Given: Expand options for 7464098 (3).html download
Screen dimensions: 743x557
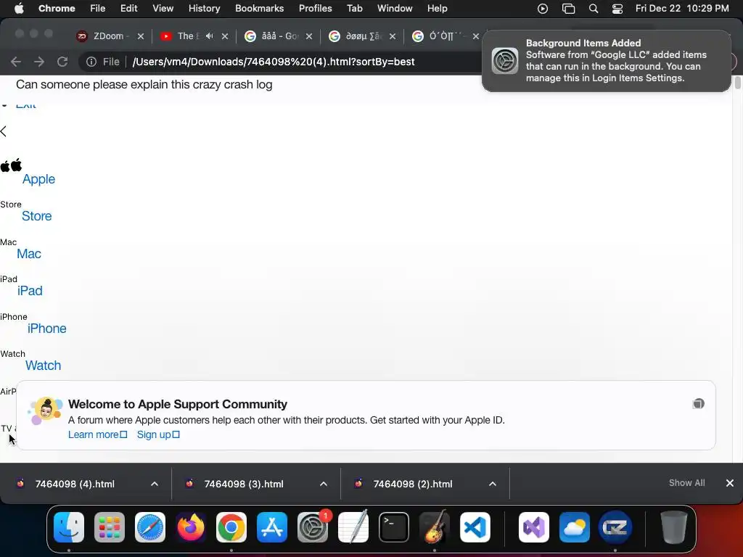Looking at the screenshot, I should click(x=324, y=484).
